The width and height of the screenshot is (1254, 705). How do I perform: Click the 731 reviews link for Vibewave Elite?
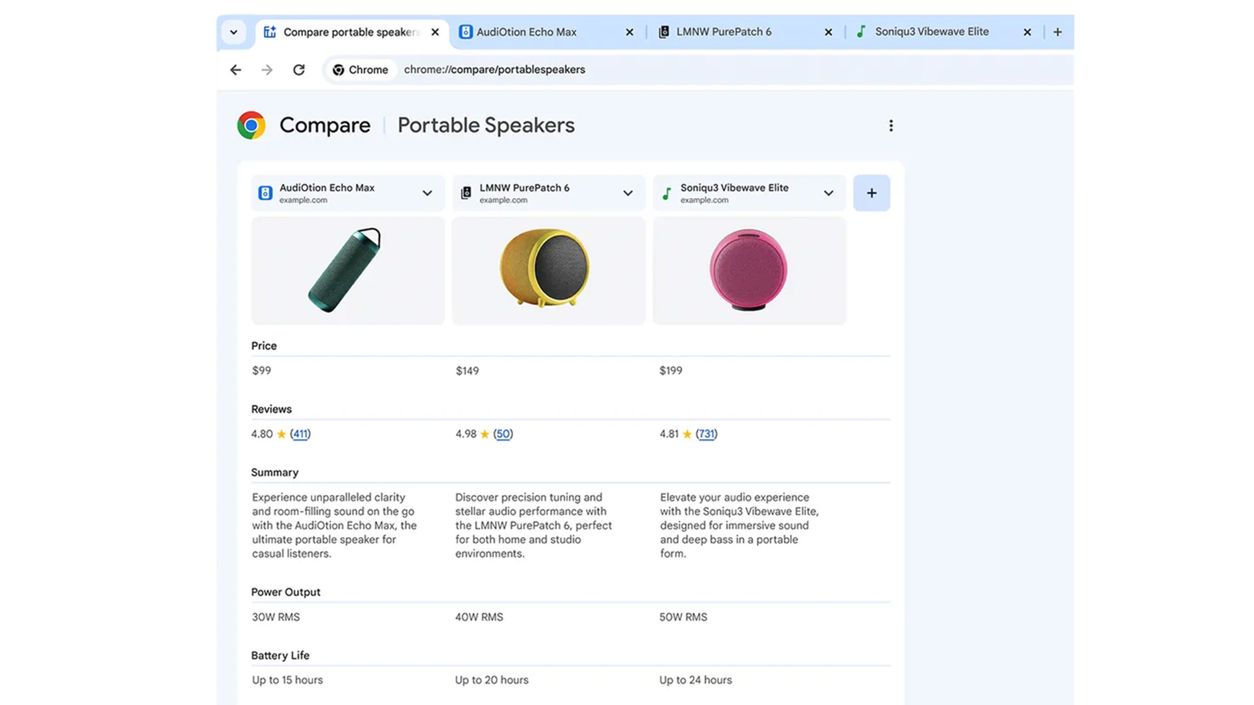click(706, 433)
